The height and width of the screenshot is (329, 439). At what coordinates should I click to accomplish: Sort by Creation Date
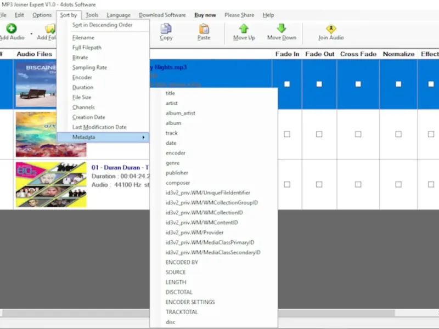(102, 117)
